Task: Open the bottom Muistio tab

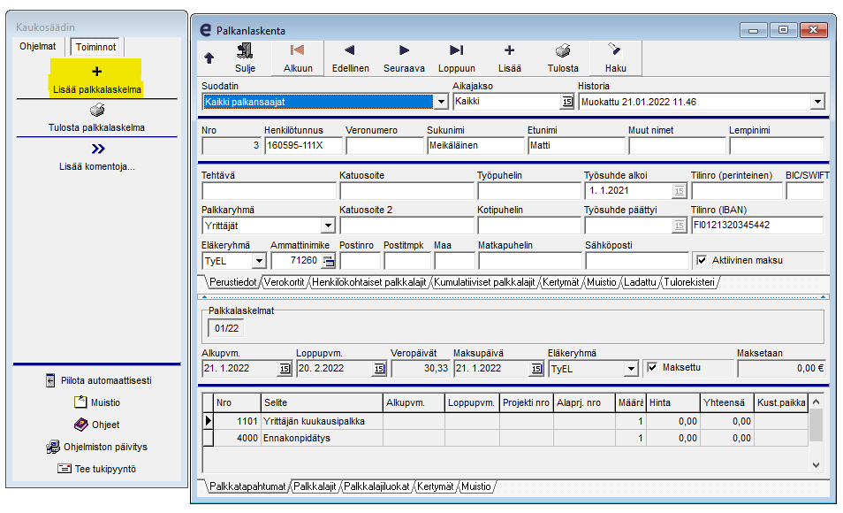Action: 475,486
